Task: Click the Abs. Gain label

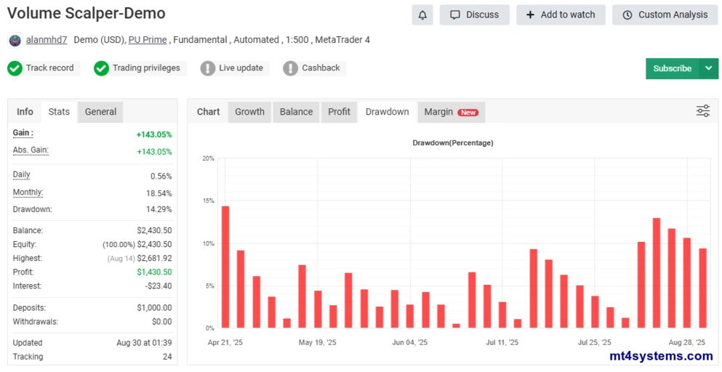Action: (31, 150)
